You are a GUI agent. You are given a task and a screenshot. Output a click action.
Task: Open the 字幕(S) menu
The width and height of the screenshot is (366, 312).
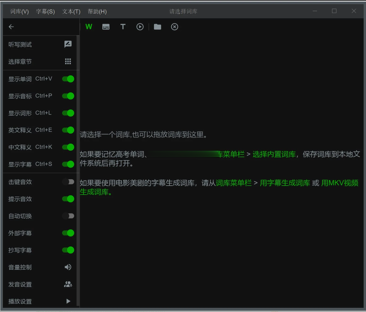[45, 12]
